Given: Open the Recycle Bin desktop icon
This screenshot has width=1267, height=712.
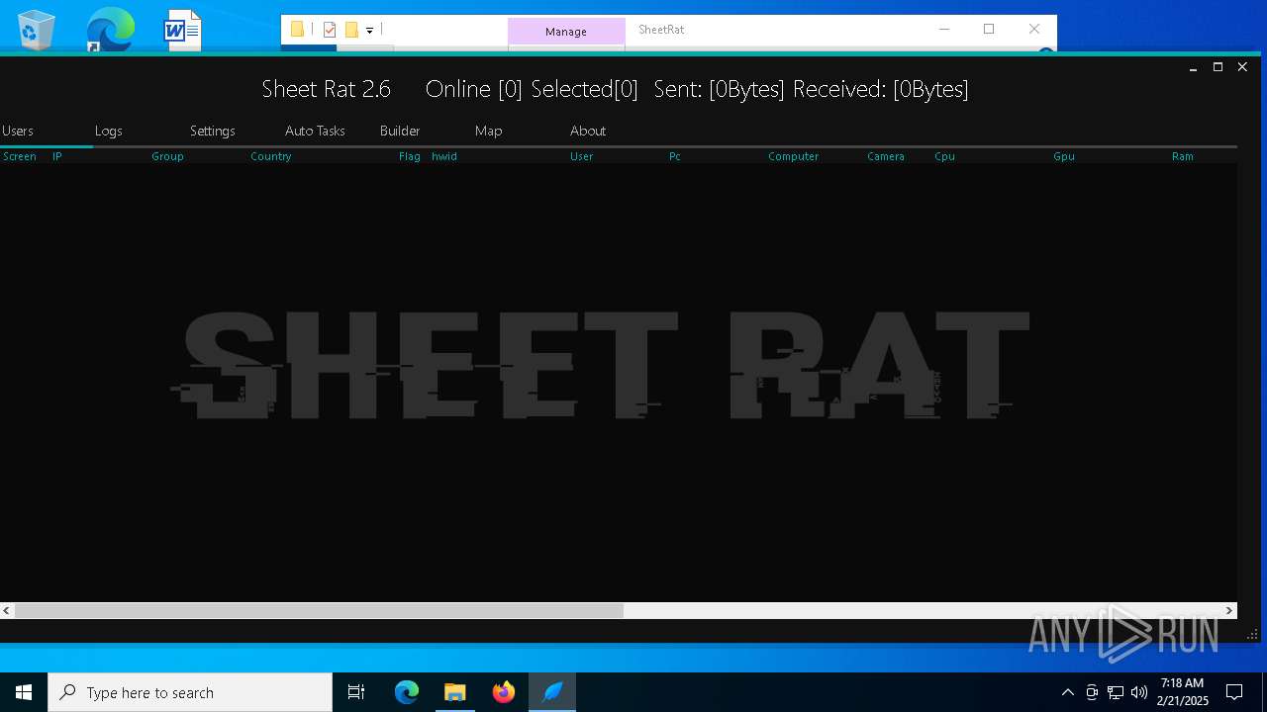Looking at the screenshot, I should tap(37, 30).
